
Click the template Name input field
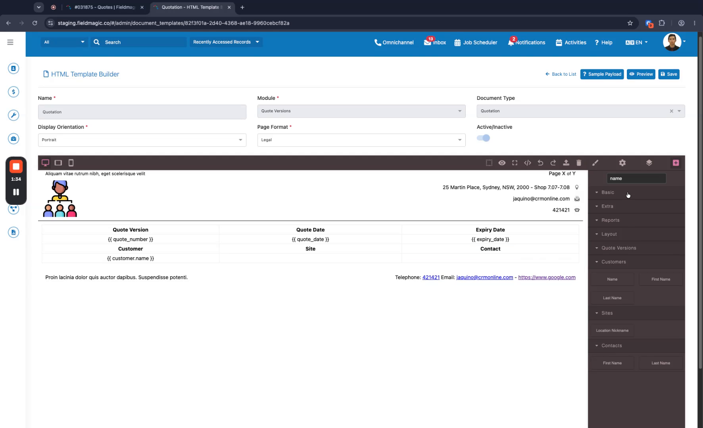click(142, 112)
